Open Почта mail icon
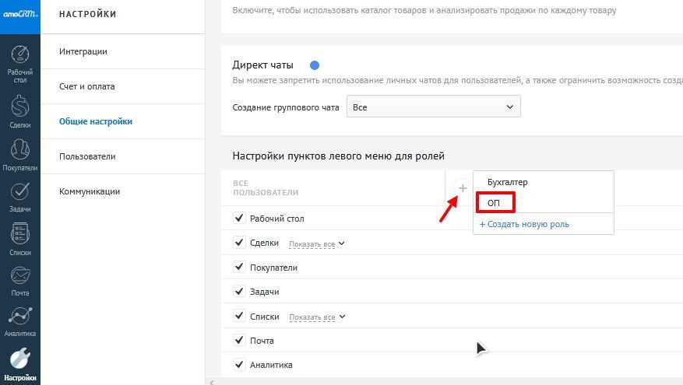The height and width of the screenshot is (385, 683). click(x=20, y=280)
